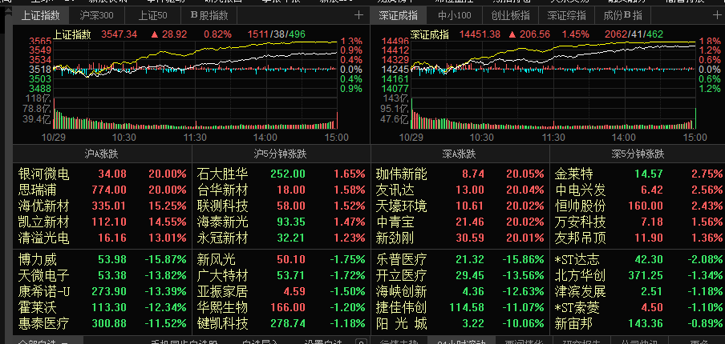Open 新宙邦 stock
This screenshot has width=725, height=344.
point(637,323)
